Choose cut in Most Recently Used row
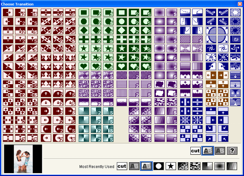244x176 pixels. coord(122,166)
